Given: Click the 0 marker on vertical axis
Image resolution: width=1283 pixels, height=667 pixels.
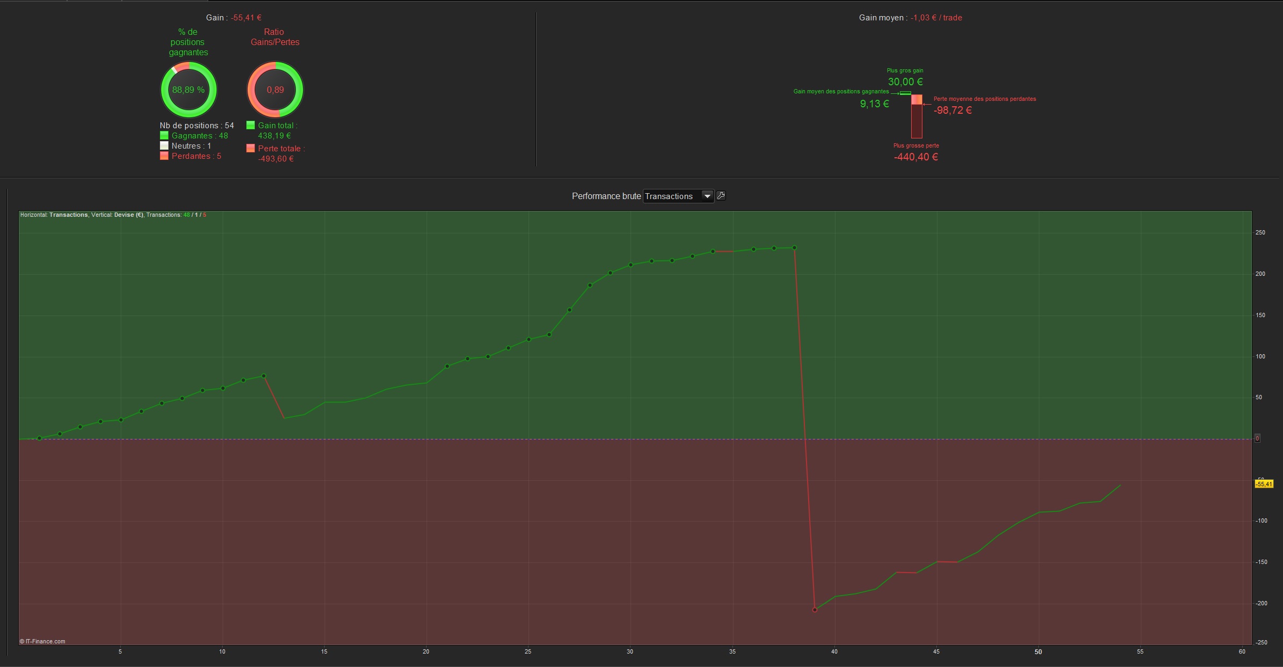Looking at the screenshot, I should tap(1257, 438).
